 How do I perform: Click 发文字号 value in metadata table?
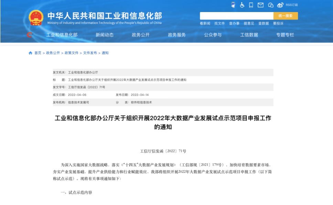point(86,87)
